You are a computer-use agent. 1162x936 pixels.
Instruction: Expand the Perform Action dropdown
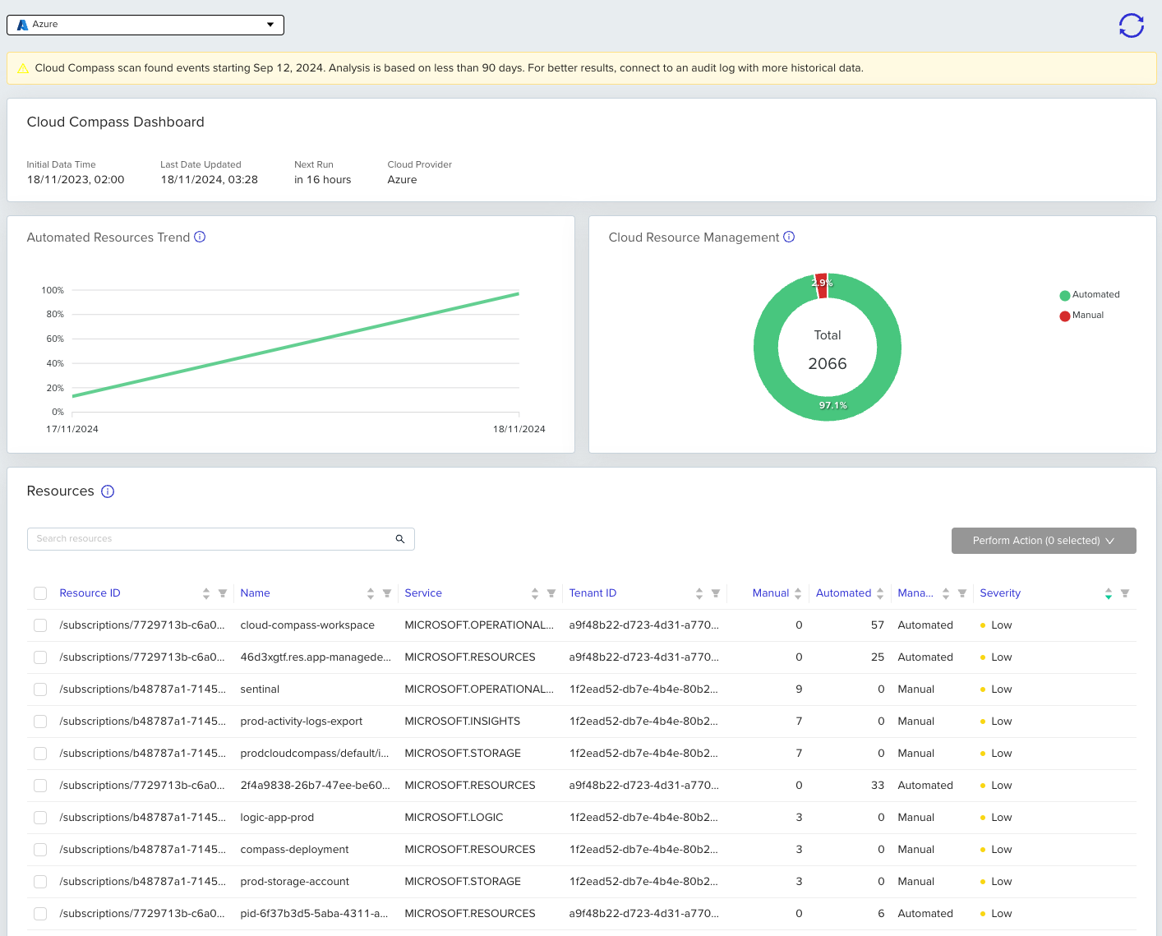tap(1044, 541)
